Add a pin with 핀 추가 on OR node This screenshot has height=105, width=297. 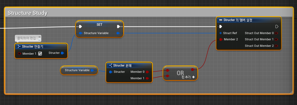point(188,77)
